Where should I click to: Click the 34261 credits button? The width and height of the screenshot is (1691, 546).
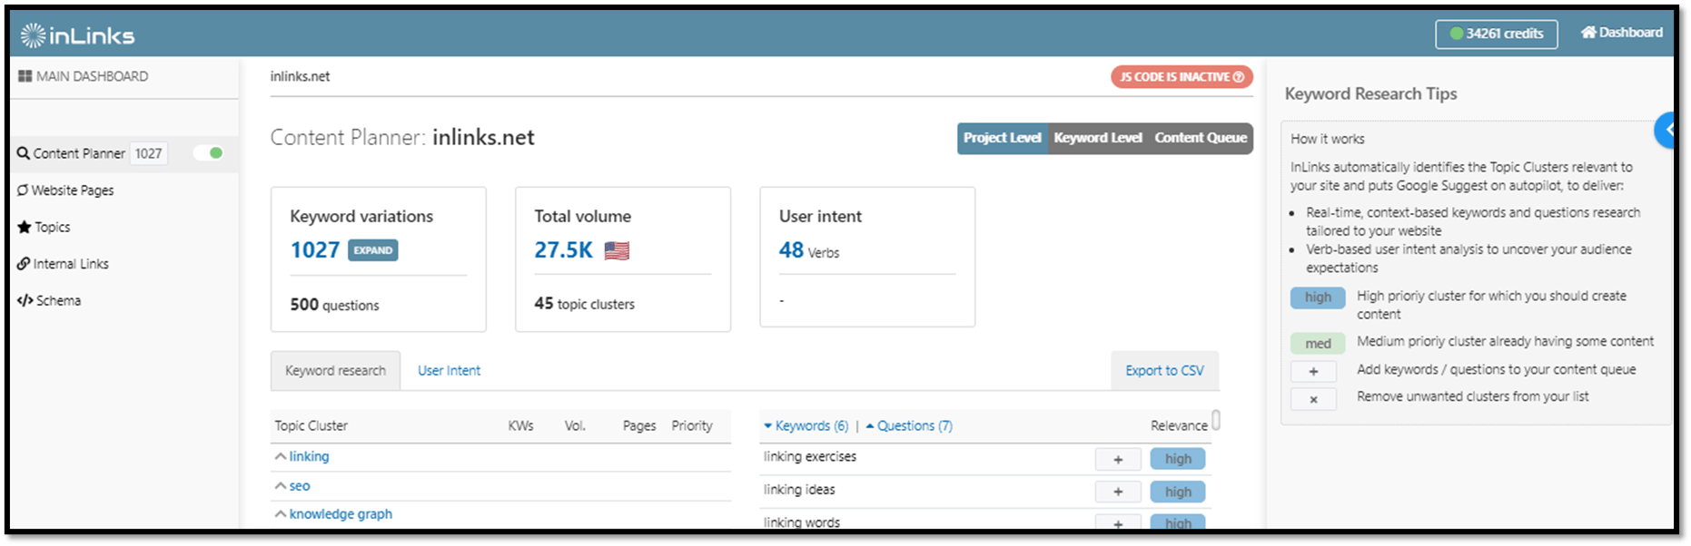[x=1496, y=34]
